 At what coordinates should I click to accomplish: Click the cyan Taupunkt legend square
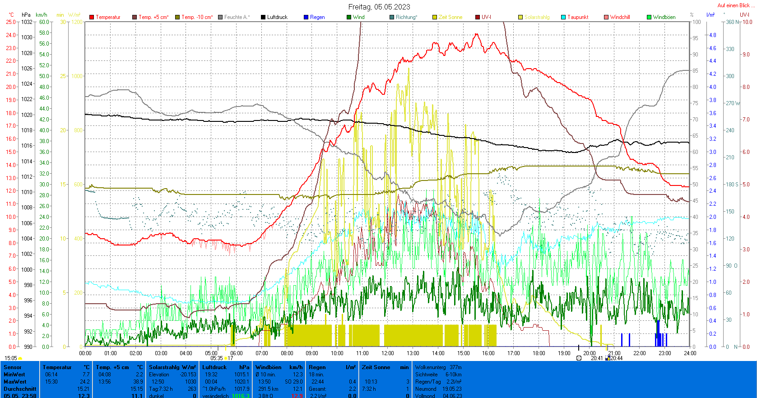pos(563,17)
